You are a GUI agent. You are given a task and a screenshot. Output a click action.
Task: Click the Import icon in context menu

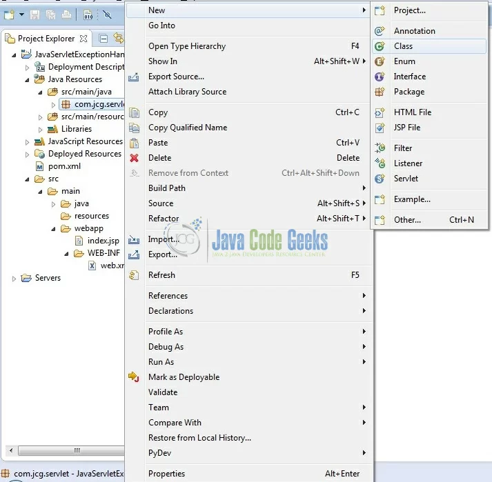click(134, 239)
